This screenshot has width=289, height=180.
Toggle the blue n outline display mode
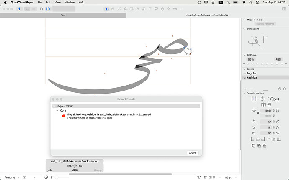48,9
